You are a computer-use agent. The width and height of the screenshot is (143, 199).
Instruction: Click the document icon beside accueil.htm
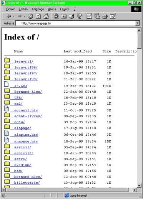tap(7, 109)
